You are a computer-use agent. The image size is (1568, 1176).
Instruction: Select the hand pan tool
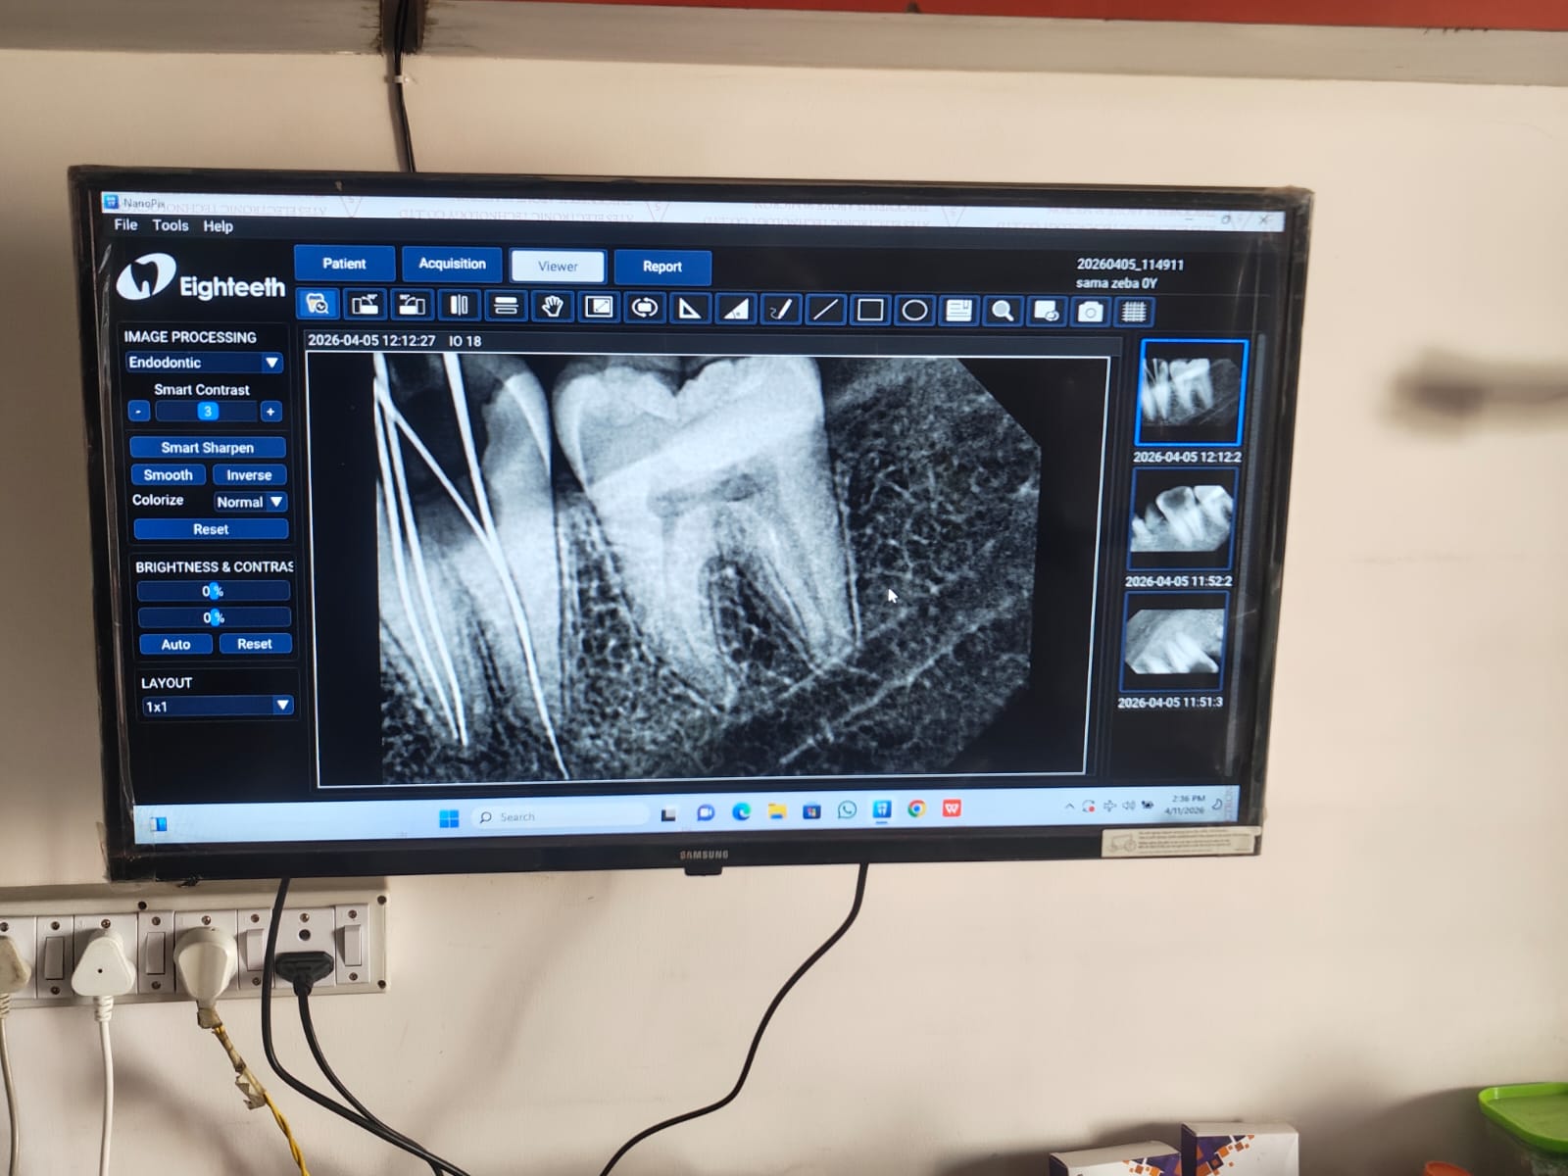pos(552,307)
